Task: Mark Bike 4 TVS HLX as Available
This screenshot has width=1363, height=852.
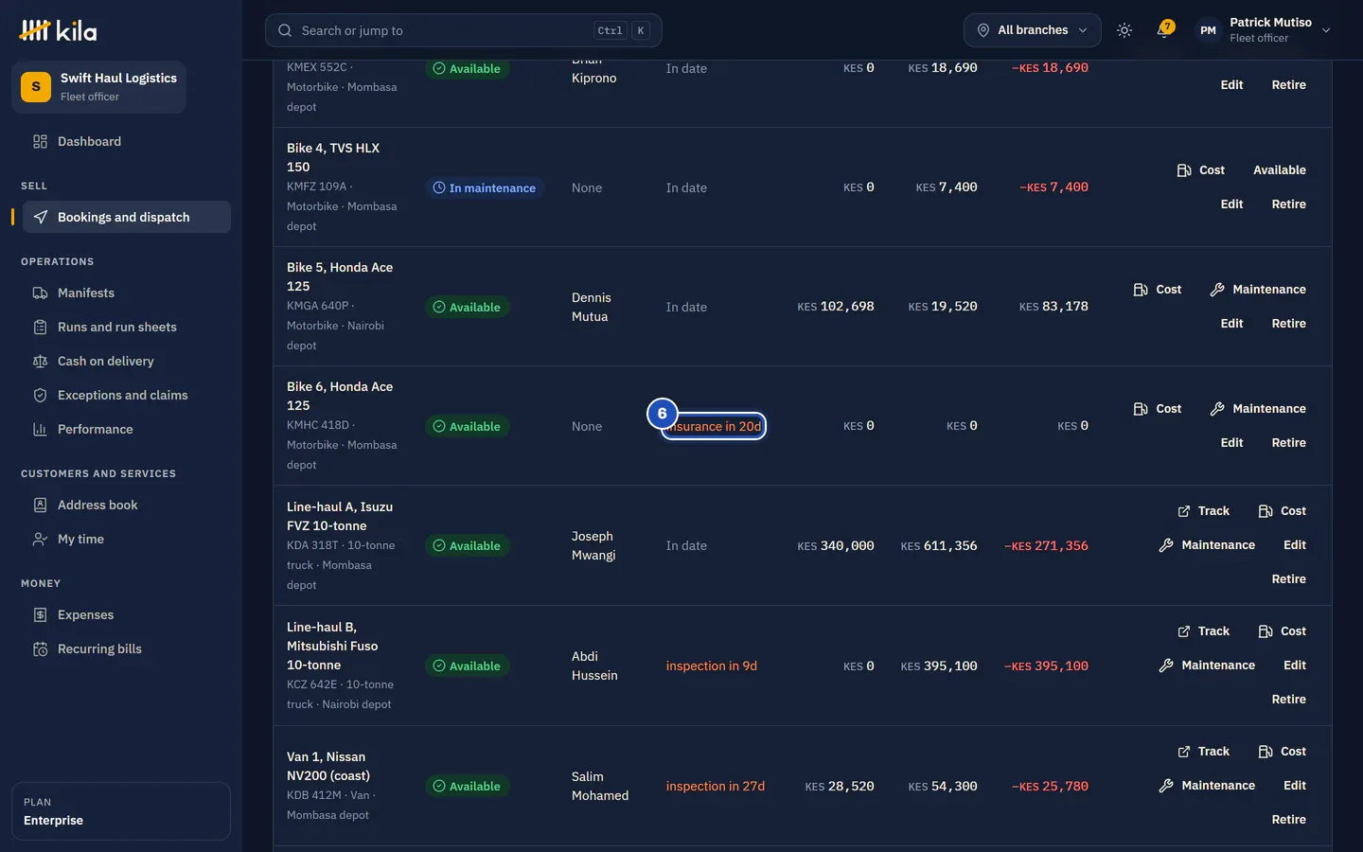Action: click(1280, 170)
